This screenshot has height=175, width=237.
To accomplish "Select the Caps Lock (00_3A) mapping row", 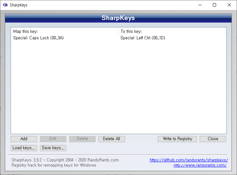I will [118, 38].
